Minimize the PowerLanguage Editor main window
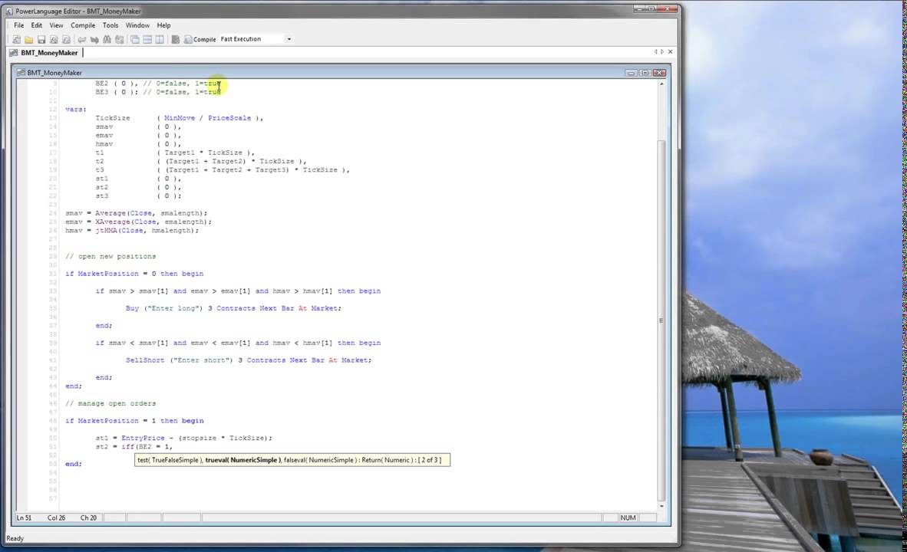The image size is (907, 552). point(639,8)
